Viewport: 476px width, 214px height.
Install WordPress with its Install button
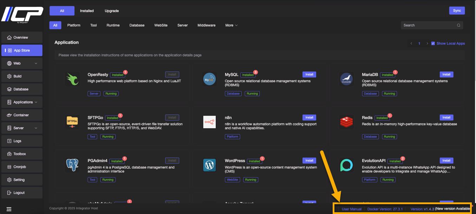(309, 161)
